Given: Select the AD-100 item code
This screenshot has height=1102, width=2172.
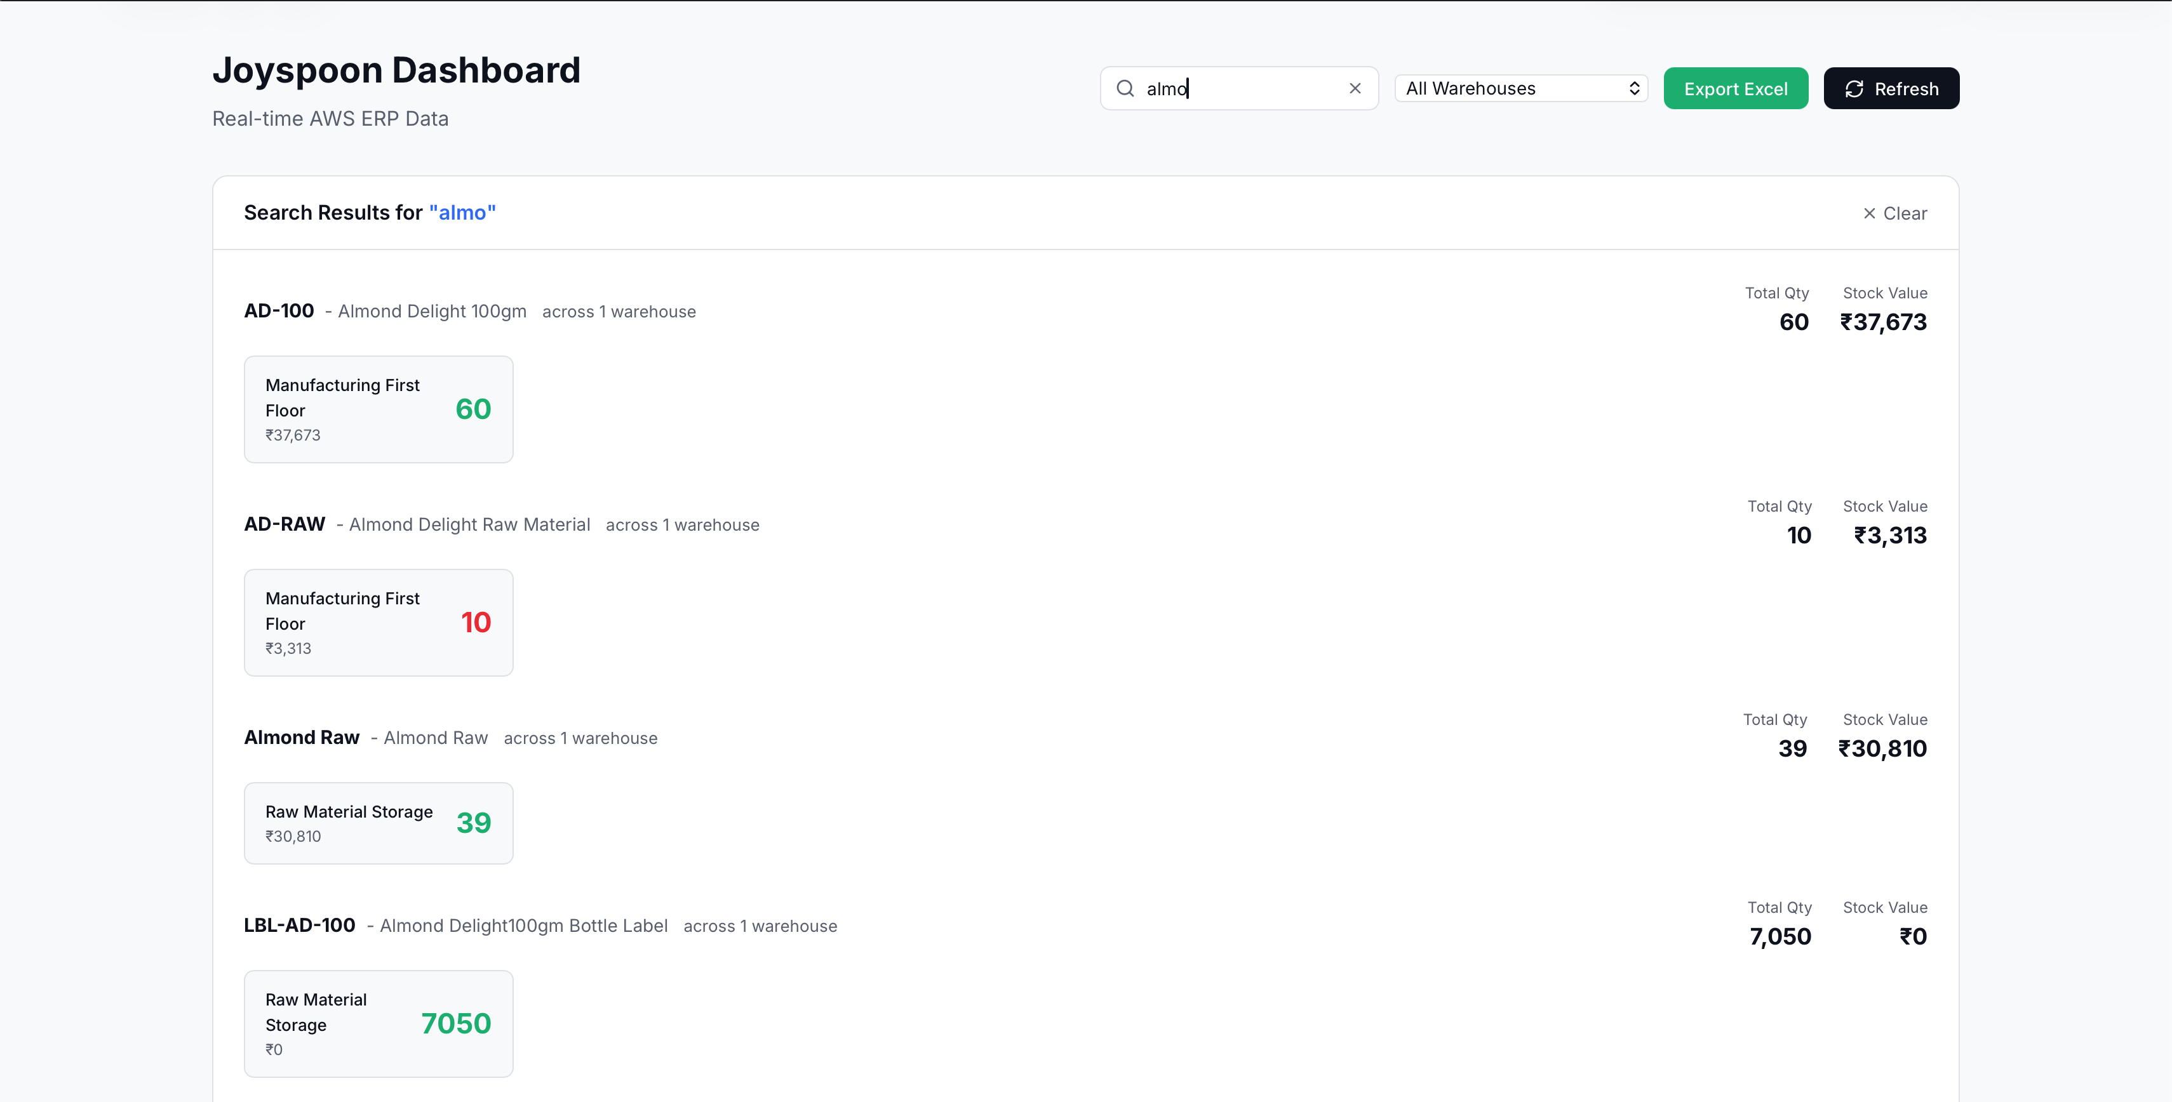Looking at the screenshot, I should tap(279, 311).
